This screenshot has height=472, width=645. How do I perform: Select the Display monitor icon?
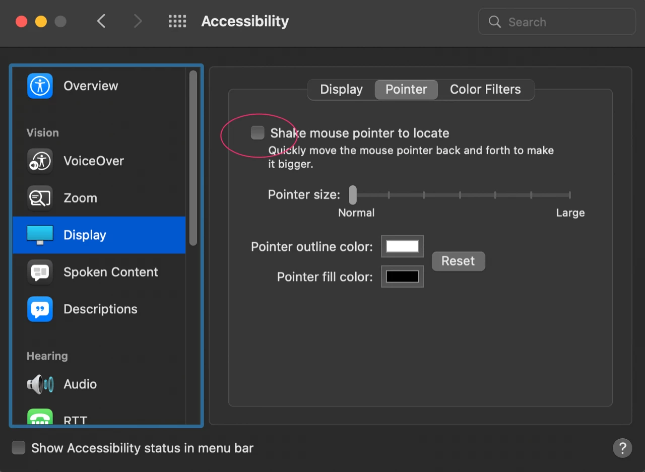tap(40, 235)
